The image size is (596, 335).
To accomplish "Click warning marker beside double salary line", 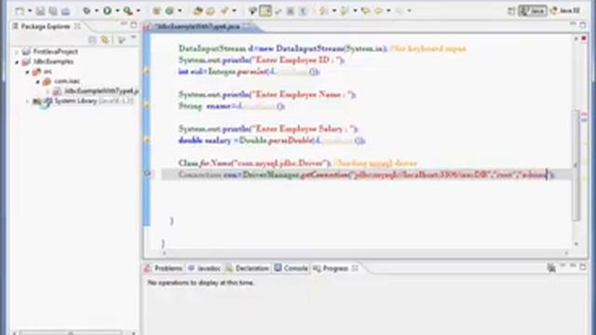I will [147, 141].
